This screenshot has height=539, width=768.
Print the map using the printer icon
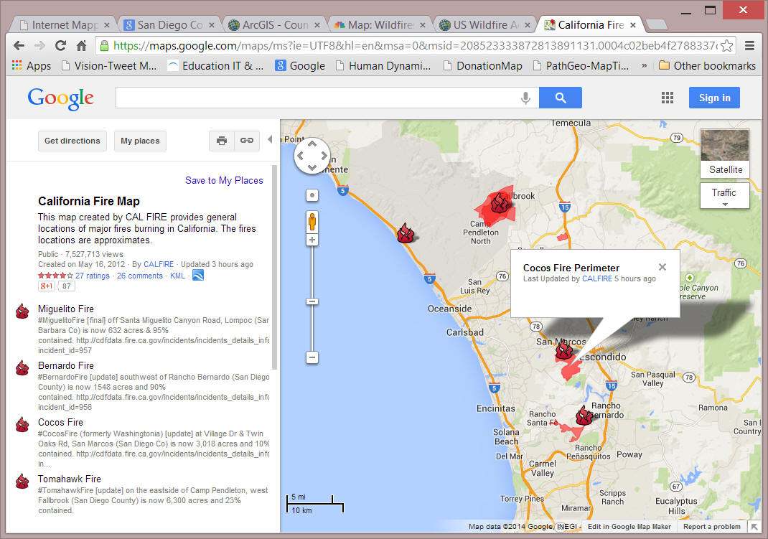[x=222, y=141]
